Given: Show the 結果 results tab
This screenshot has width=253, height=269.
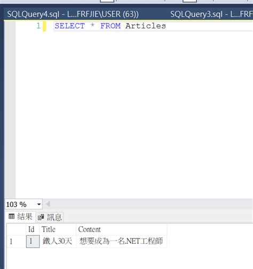Looking at the screenshot, I should [x=21, y=217].
